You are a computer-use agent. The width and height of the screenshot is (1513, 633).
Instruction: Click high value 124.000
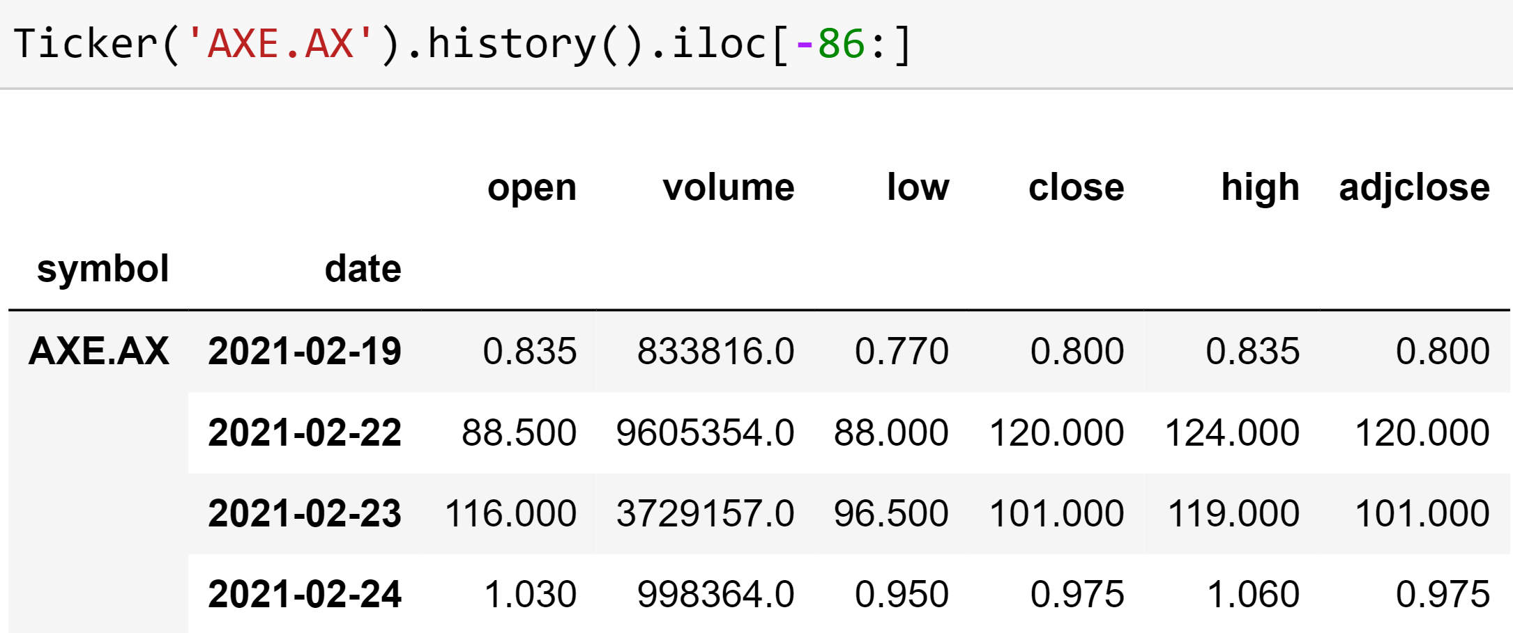pyautogui.click(x=1233, y=432)
